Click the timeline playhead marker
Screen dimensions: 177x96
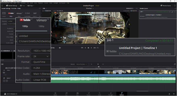(99, 67)
